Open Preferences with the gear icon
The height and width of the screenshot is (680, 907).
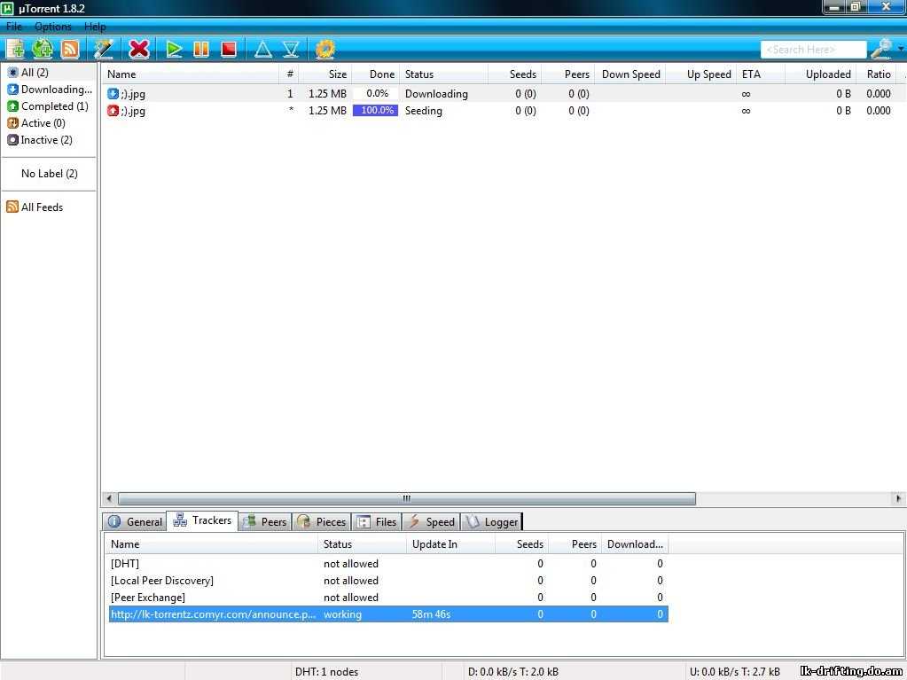[325, 49]
